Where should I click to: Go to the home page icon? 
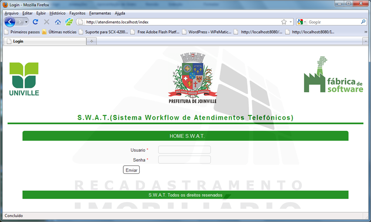pos(58,22)
